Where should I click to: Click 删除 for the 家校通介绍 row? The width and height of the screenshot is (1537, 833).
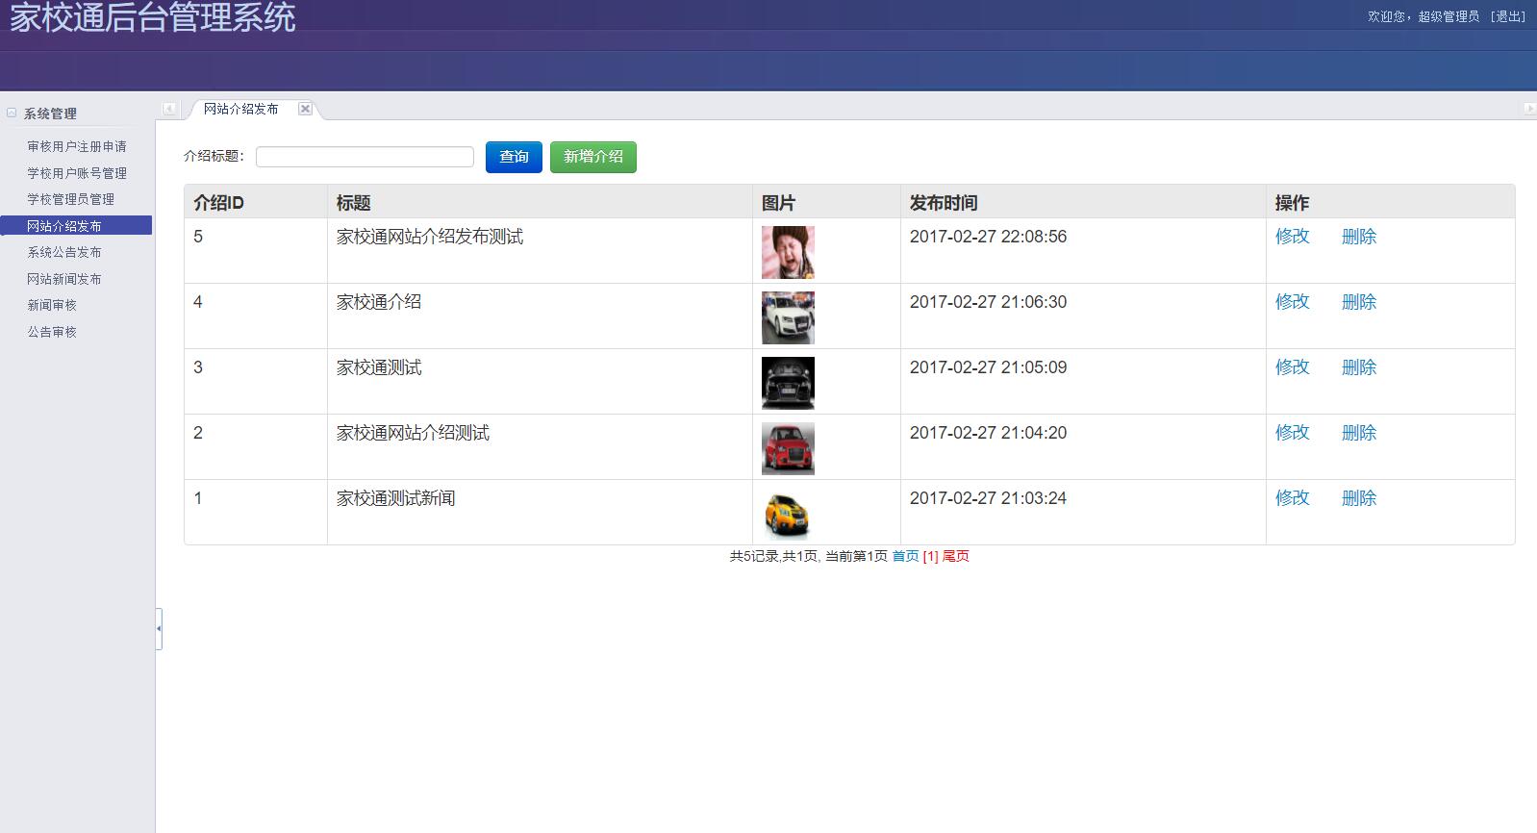coord(1359,302)
